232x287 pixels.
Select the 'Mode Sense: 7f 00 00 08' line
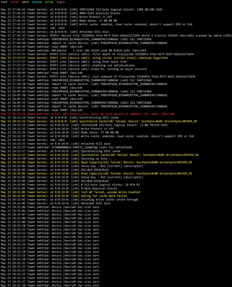tap(59, 132)
